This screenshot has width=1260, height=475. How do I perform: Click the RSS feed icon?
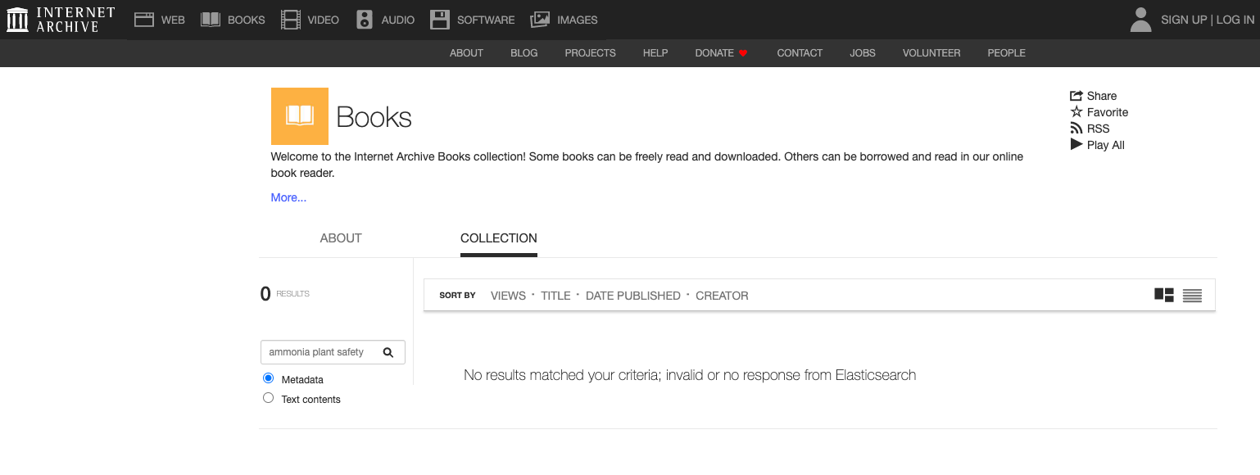click(1076, 129)
